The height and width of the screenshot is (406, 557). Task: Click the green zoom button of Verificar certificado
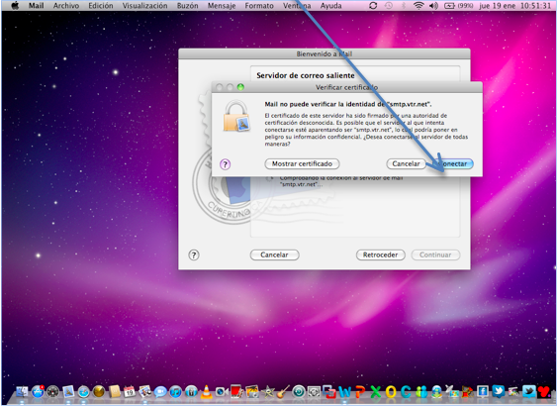point(240,87)
